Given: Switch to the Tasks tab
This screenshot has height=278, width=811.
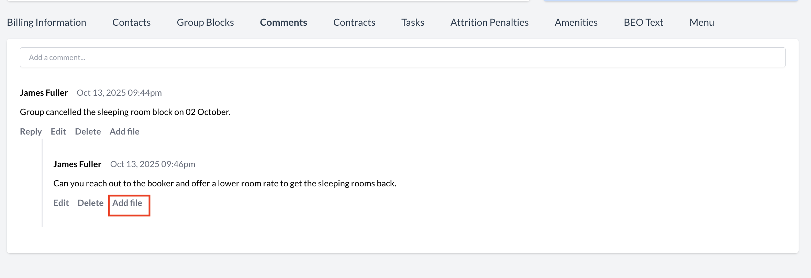Looking at the screenshot, I should pyautogui.click(x=412, y=22).
